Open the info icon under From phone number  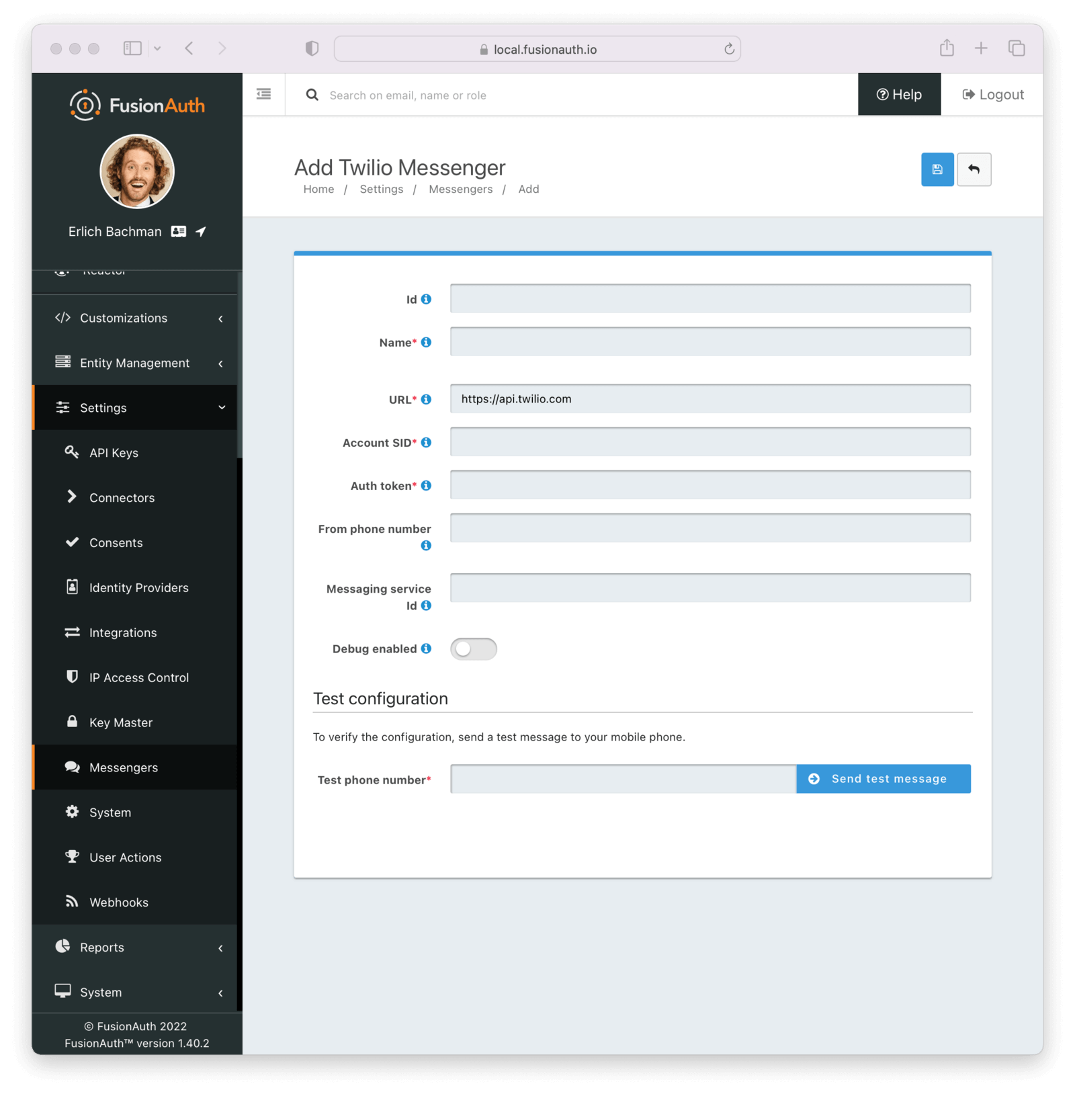426,546
